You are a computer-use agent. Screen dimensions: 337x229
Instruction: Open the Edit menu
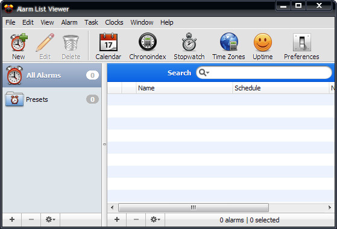tap(28, 22)
